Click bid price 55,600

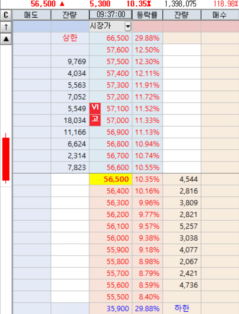click(x=111, y=285)
